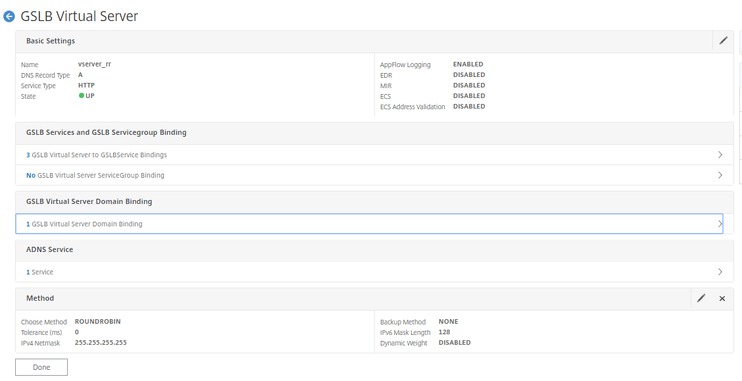The image size is (742, 381).
Task: Open 3 GSLB Virtual Server to GSLBService Bindings
Action: tap(96, 155)
